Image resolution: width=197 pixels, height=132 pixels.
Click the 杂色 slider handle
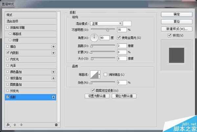91,83
